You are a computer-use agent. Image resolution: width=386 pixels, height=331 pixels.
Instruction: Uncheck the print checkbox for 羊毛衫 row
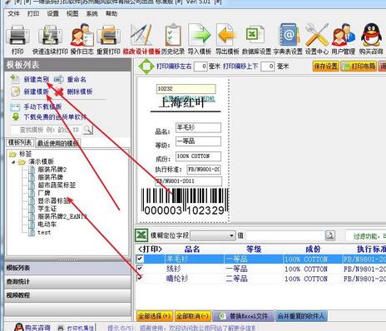pos(140,259)
